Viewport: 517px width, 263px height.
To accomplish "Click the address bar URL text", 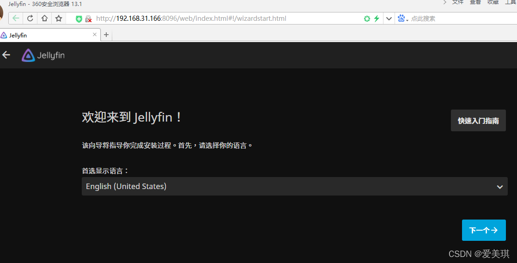I will pyautogui.click(x=191, y=18).
